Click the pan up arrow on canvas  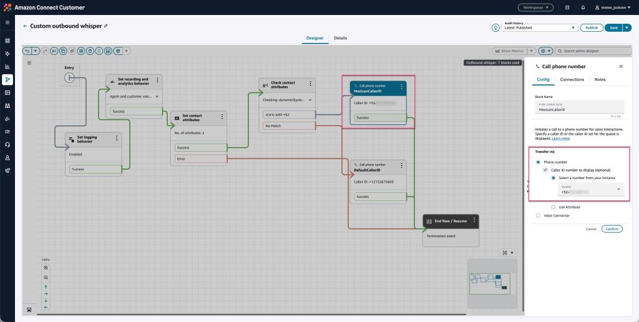pos(46,287)
